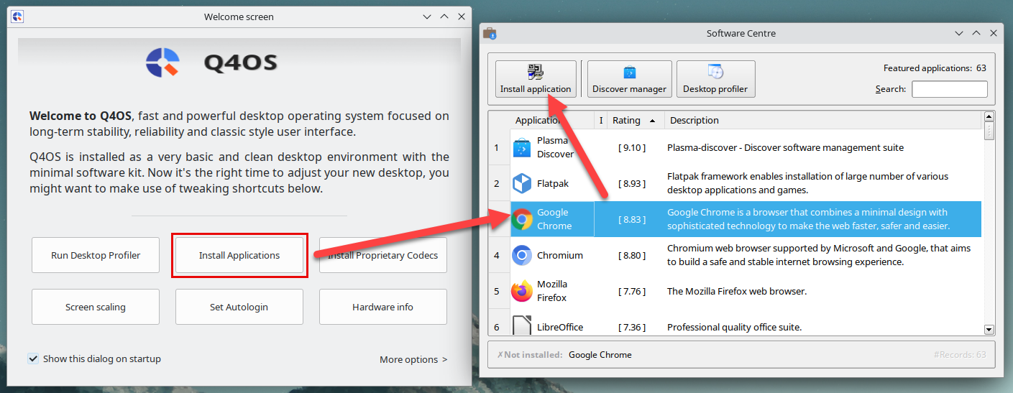Open the Discover manager
Viewport: 1013px width, 393px height.
[630, 79]
